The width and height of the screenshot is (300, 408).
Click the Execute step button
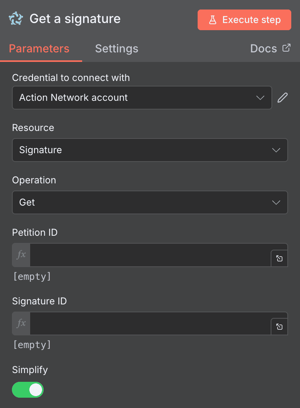click(x=244, y=19)
